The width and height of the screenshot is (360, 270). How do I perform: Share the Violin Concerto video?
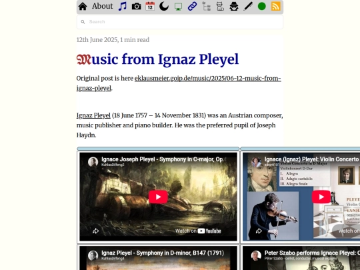pos(259,231)
